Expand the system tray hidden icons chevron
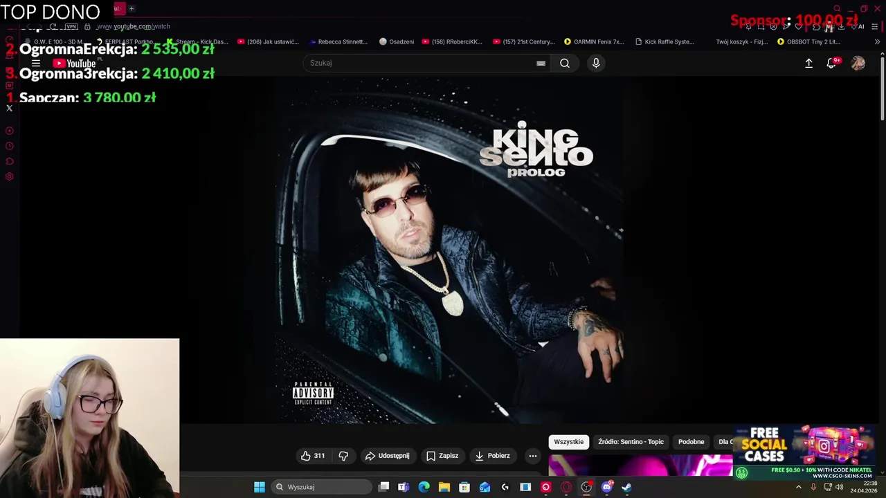 [x=798, y=487]
